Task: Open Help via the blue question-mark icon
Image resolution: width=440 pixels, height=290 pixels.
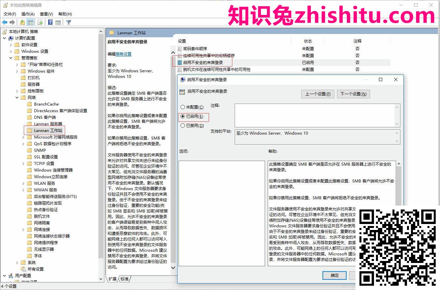Action: pos(51,22)
